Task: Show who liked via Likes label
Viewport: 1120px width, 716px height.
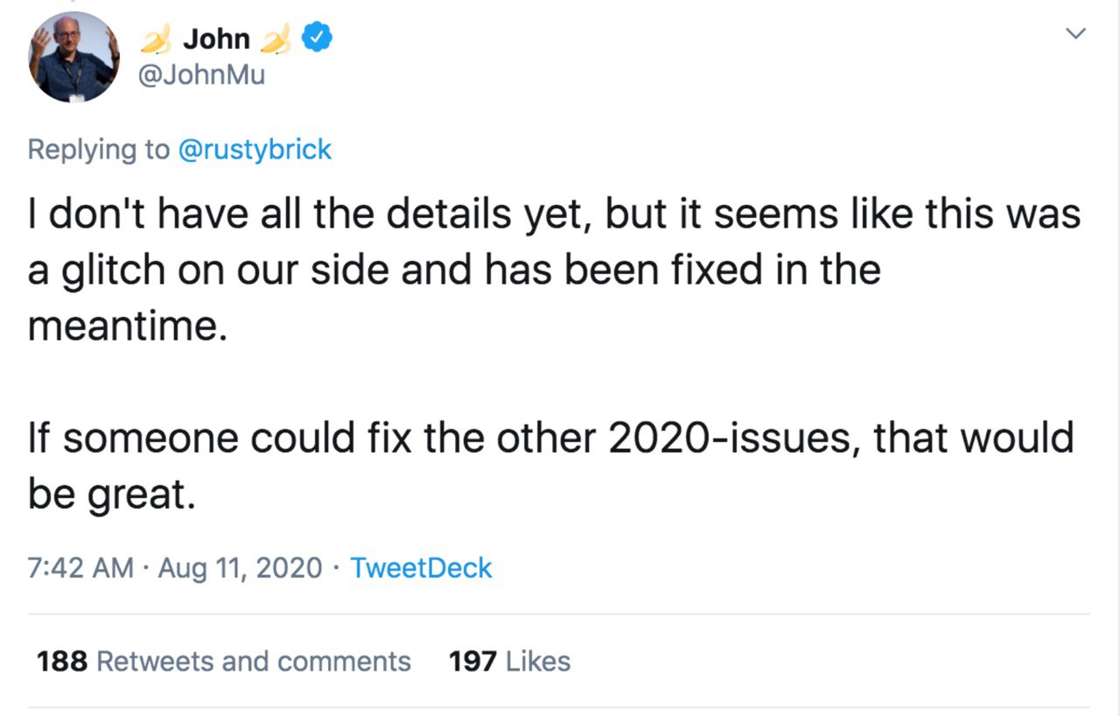Action: pos(537,661)
